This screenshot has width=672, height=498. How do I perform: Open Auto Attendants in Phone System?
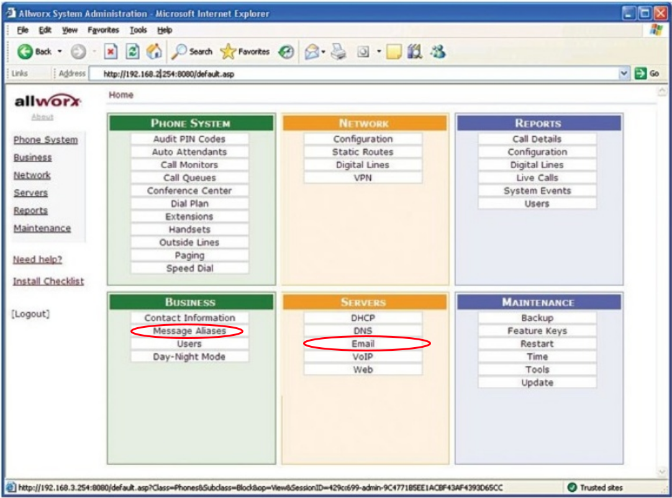click(189, 152)
